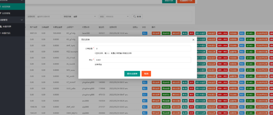The image size is (273, 115).
Task: Click 编辑 in the VT_0v5v97 row
Action: [x=185, y=82]
